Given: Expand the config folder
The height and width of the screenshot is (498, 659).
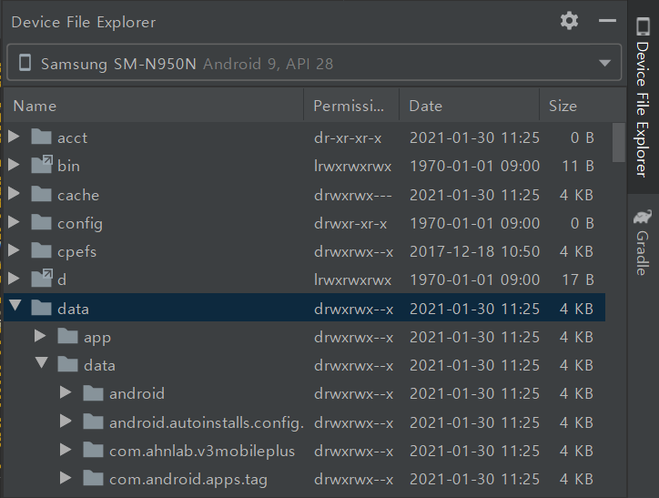Looking at the screenshot, I should (x=14, y=221).
